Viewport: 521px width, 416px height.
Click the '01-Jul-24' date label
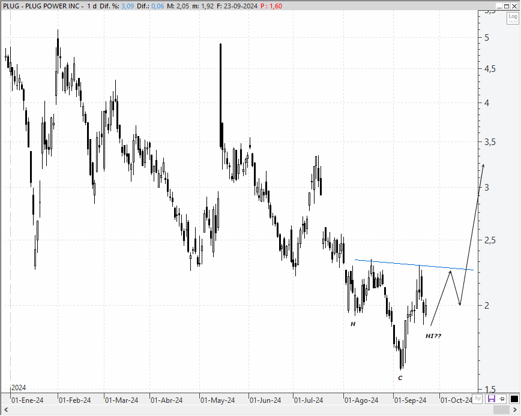click(309, 400)
